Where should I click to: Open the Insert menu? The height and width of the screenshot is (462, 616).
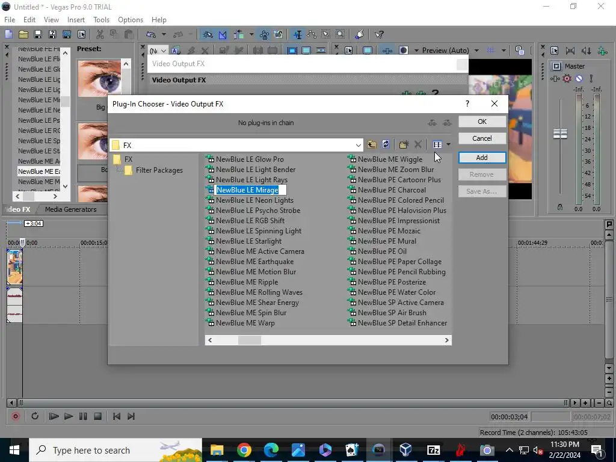tap(76, 20)
